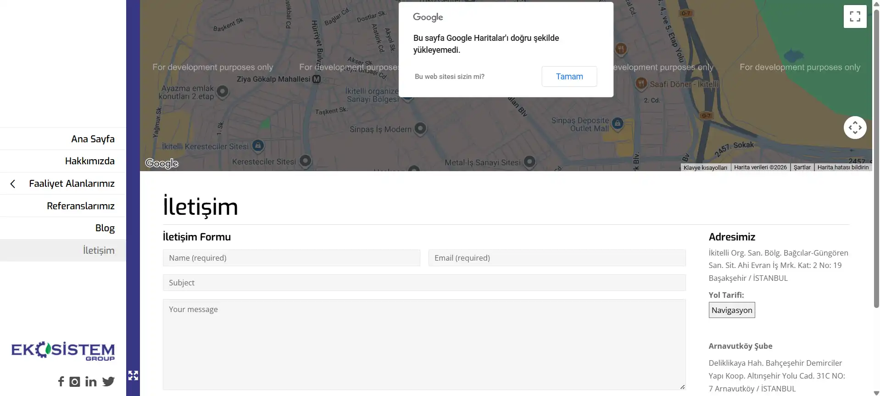Expand Faaliyet Alanlarımız submenu arrow
Image resolution: width=880 pixels, height=396 pixels.
pyautogui.click(x=13, y=184)
